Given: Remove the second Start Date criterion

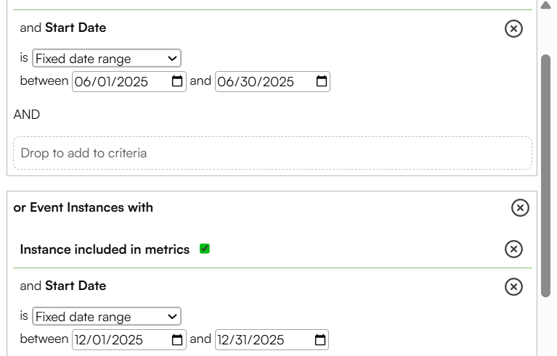Looking at the screenshot, I should pyautogui.click(x=513, y=286).
